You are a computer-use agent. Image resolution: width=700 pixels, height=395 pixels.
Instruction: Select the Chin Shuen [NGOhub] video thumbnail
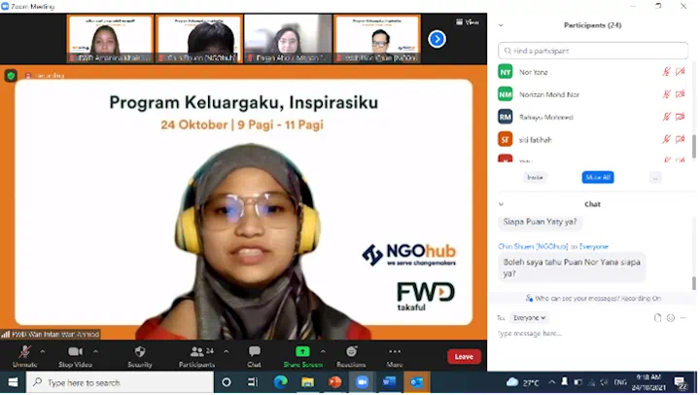(x=199, y=39)
